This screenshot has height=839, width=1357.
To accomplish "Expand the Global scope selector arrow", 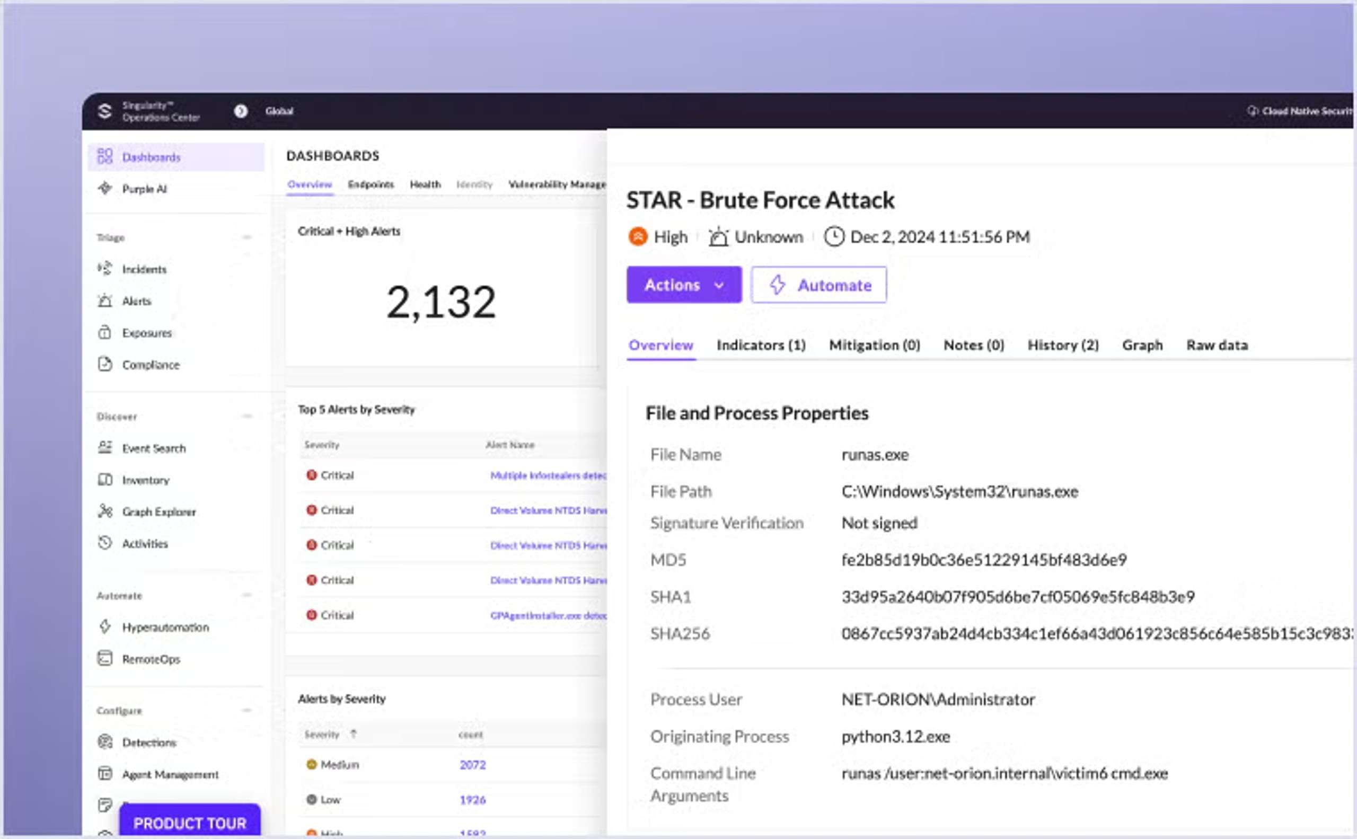I will [240, 111].
